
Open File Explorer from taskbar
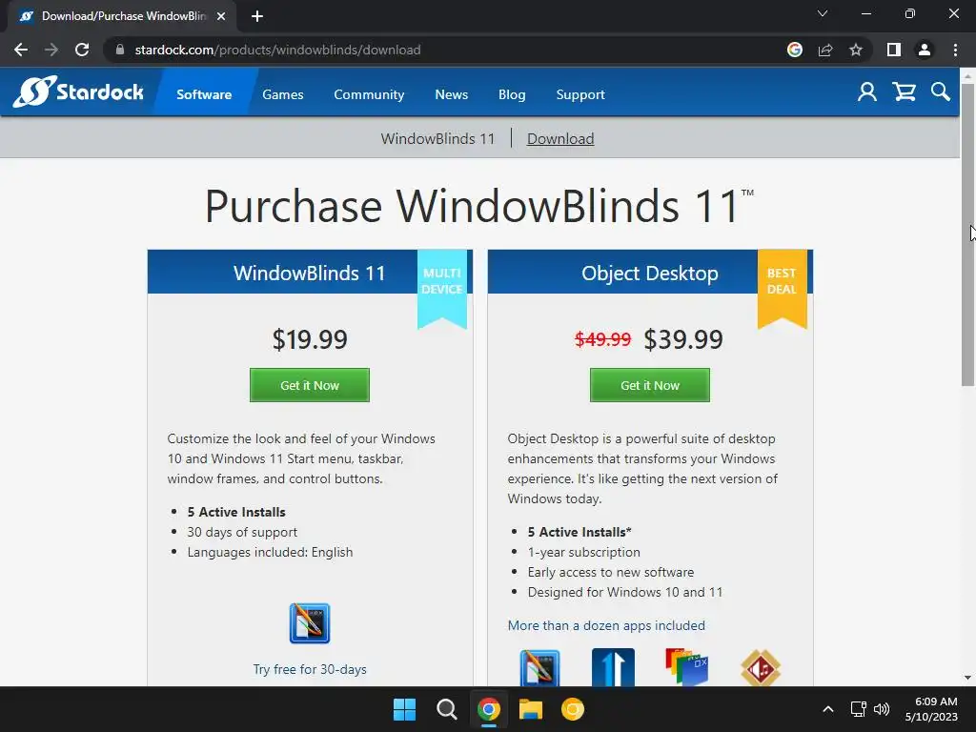point(530,709)
